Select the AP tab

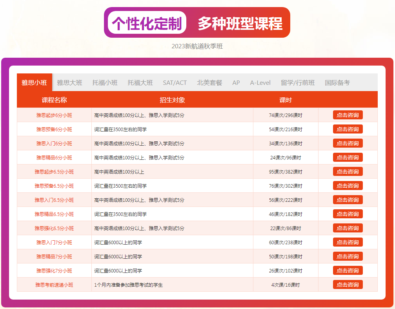pyautogui.click(x=236, y=83)
